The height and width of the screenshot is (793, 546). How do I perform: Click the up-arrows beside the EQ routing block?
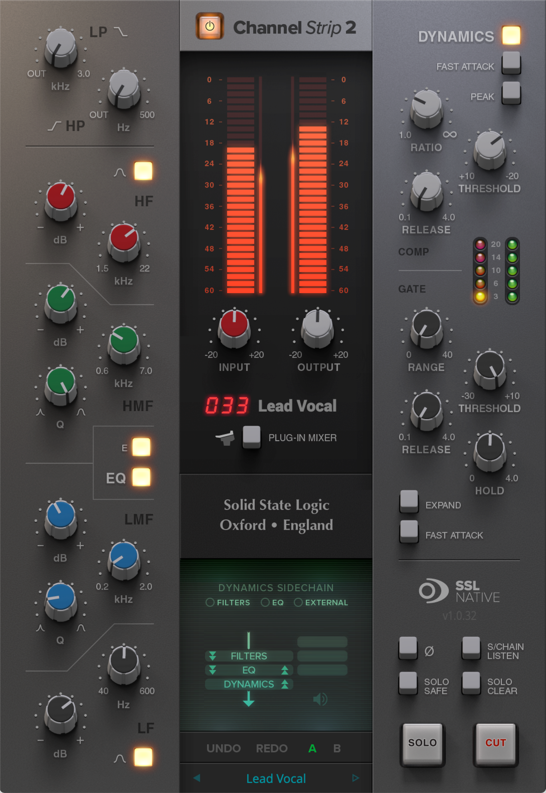click(x=285, y=670)
